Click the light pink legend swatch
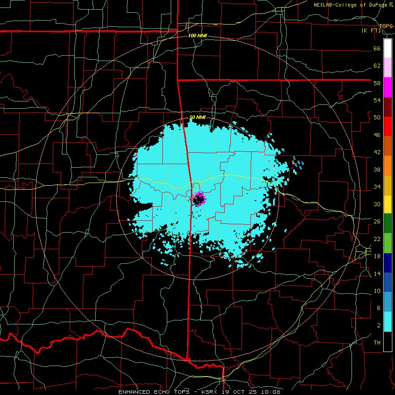Screen dimensions: 395x395 pos(388,68)
